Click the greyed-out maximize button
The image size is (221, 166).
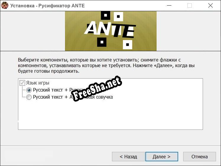click(189, 5)
